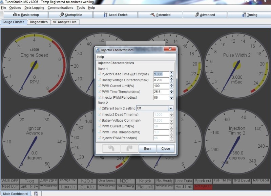271x196 pixels.
Task: Increase the Bank 1 Injector PWM Period value
Action: 171,96
